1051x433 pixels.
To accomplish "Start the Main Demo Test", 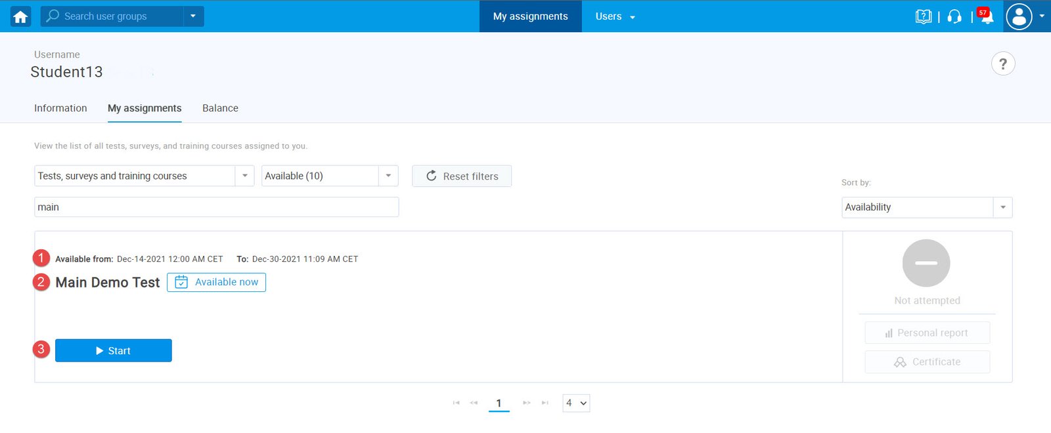I will point(113,350).
